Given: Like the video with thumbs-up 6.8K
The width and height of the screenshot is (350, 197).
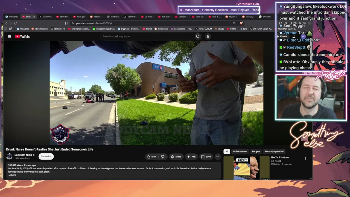Looking at the screenshot, I should pos(151,157).
